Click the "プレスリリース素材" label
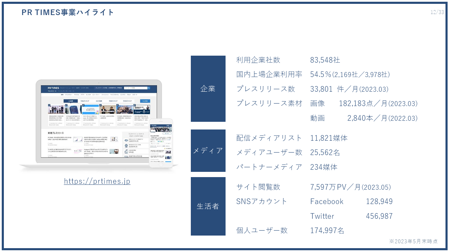This screenshot has height=252, width=449. click(x=269, y=104)
